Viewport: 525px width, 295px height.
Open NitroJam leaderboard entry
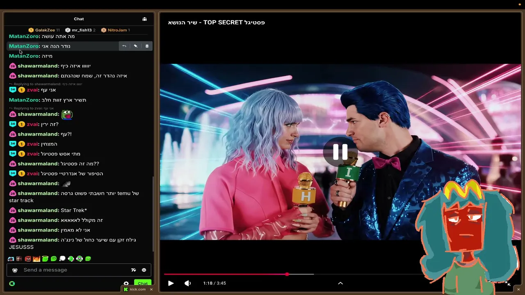pyautogui.click(x=115, y=30)
